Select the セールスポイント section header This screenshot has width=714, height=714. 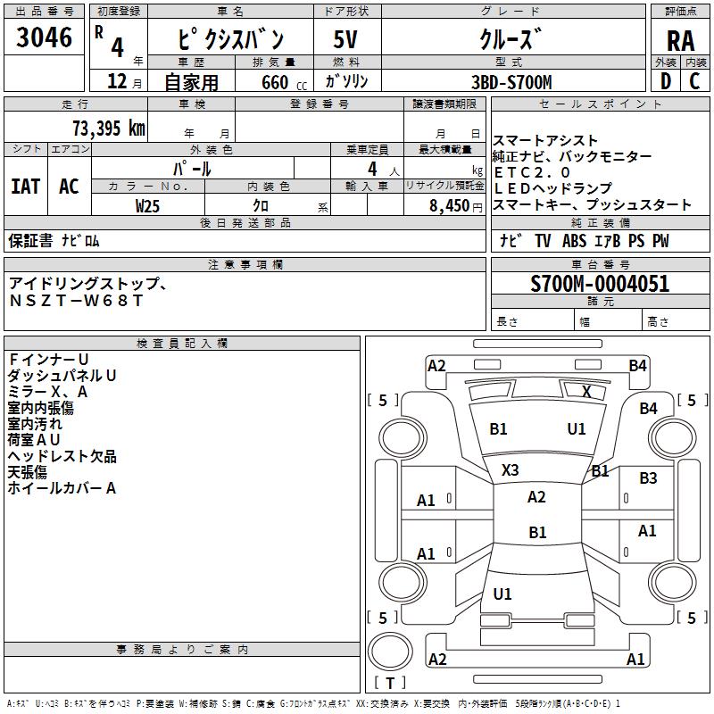point(601,104)
